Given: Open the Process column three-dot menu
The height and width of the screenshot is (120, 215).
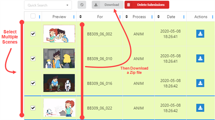Looking at the screenshot, I should coord(152,17).
